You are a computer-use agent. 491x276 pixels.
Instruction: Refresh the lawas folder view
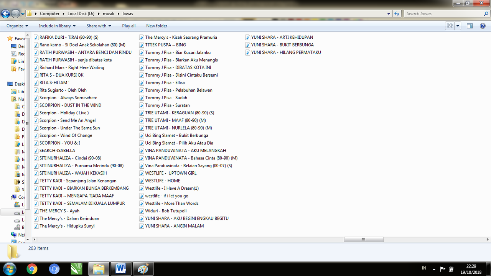[x=397, y=14]
